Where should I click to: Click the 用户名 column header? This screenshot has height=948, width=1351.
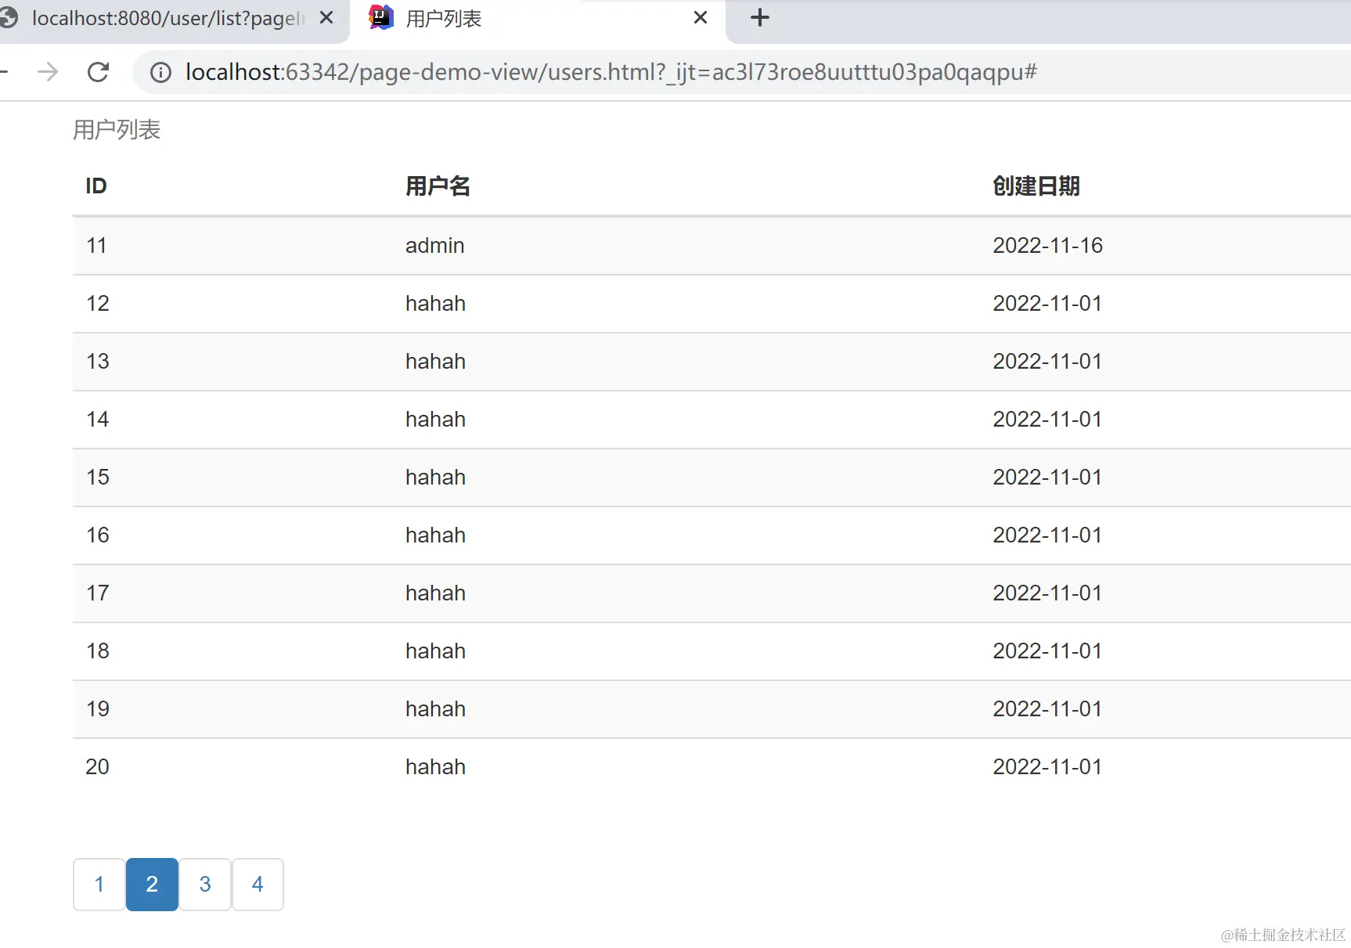(438, 186)
